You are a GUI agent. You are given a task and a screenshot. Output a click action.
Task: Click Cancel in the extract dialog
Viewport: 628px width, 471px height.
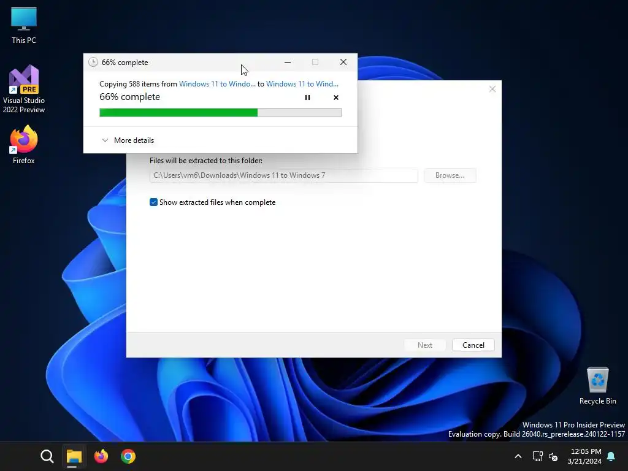[x=473, y=345]
